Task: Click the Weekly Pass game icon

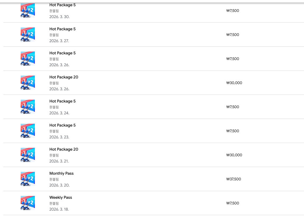Action: coord(28,203)
